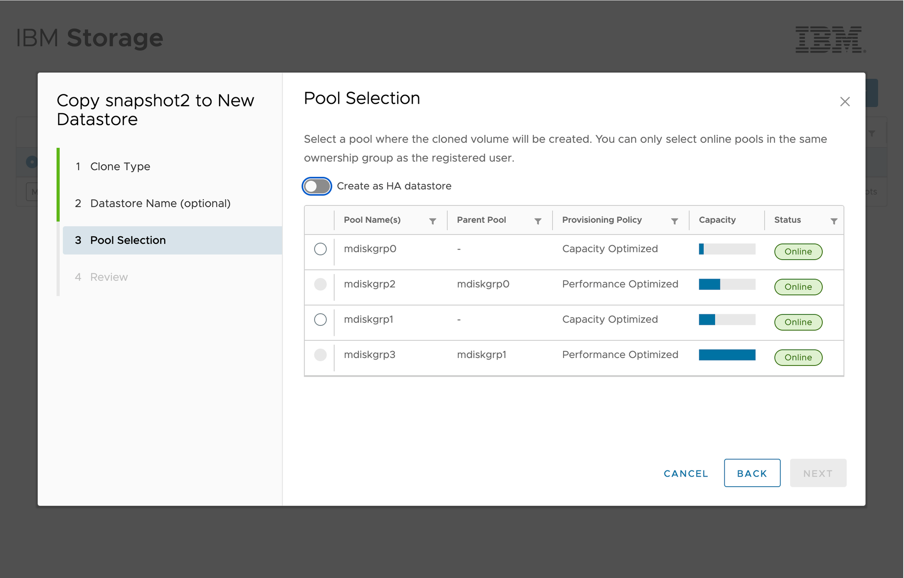Click BACK button
Image resolution: width=904 pixels, height=578 pixels.
tap(752, 474)
